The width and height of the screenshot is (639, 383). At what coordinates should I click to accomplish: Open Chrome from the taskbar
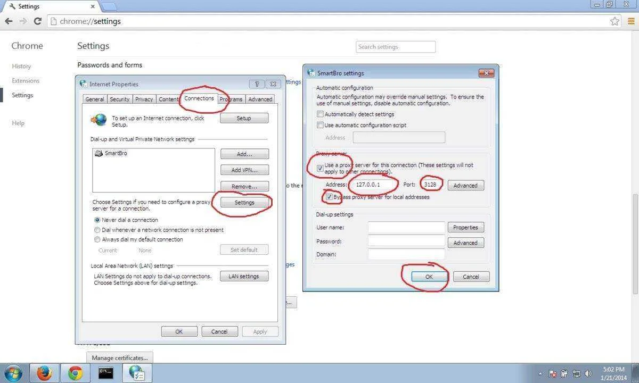75,373
